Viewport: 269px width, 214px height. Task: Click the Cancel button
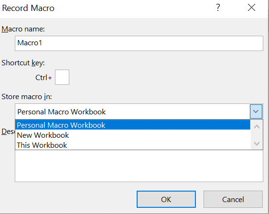(x=233, y=199)
